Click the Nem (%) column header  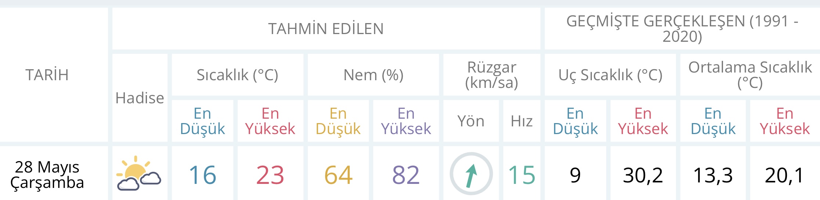(x=373, y=75)
